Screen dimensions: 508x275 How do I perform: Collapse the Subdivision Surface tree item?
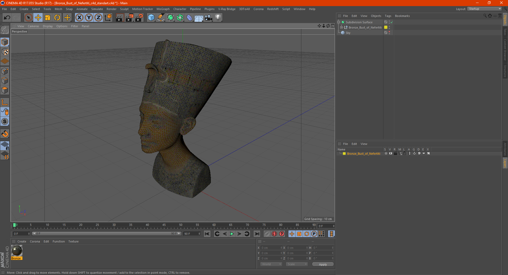(339, 22)
